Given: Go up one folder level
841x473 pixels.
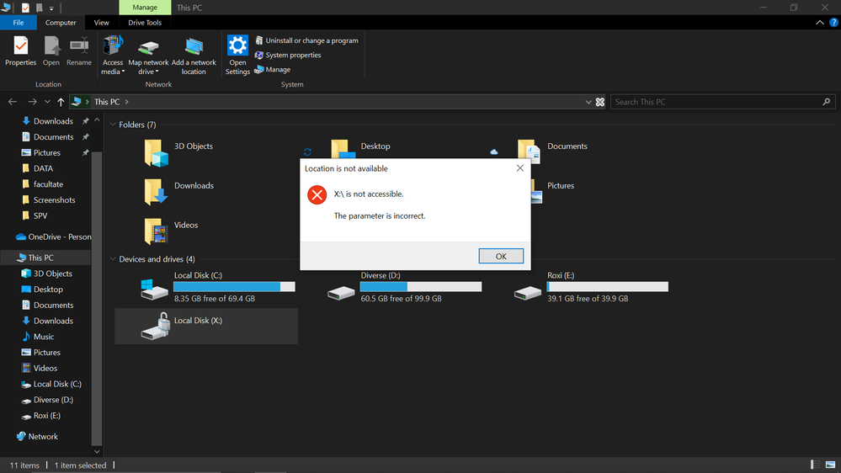Looking at the screenshot, I should [x=61, y=101].
